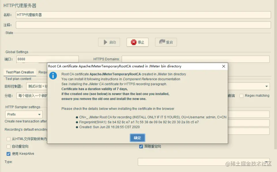277x172 pixels.
Task: Toggle the 从HTML文件获取 checkbox
Action: [8, 139]
